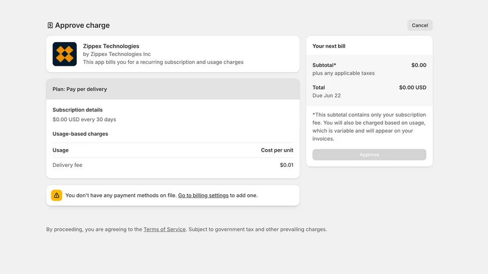Click the 'Due Jun 22' text
Image resolution: width=488 pixels, height=274 pixels.
[326, 96]
